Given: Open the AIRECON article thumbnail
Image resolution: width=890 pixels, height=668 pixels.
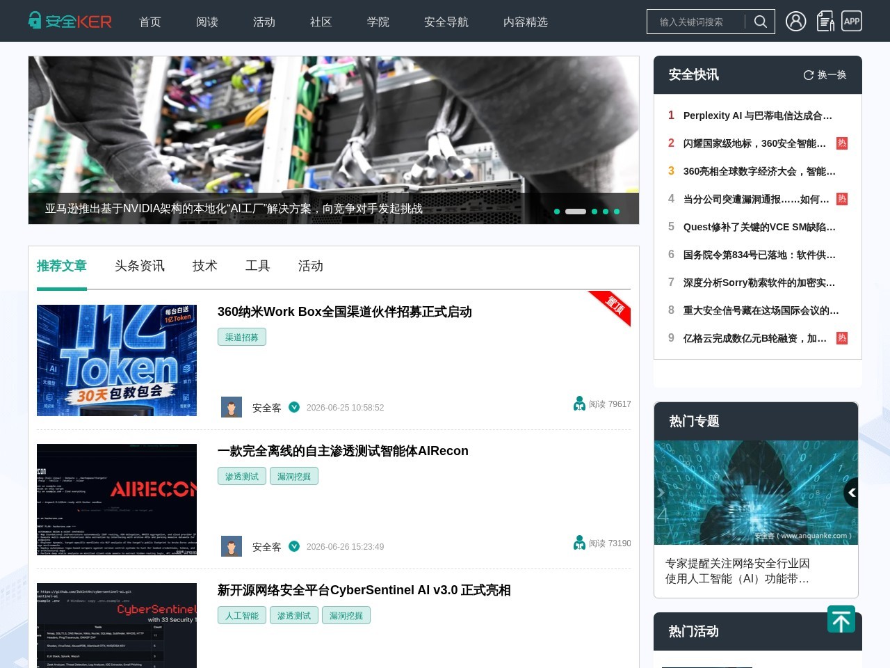Looking at the screenshot, I should tap(117, 500).
